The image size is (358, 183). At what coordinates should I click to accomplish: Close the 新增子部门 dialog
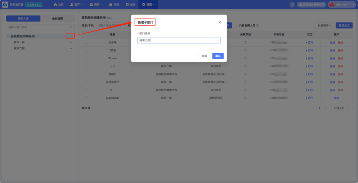point(220,22)
